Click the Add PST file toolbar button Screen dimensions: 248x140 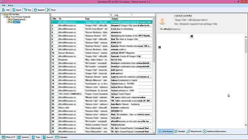pyautogui.click(x=6, y=10)
